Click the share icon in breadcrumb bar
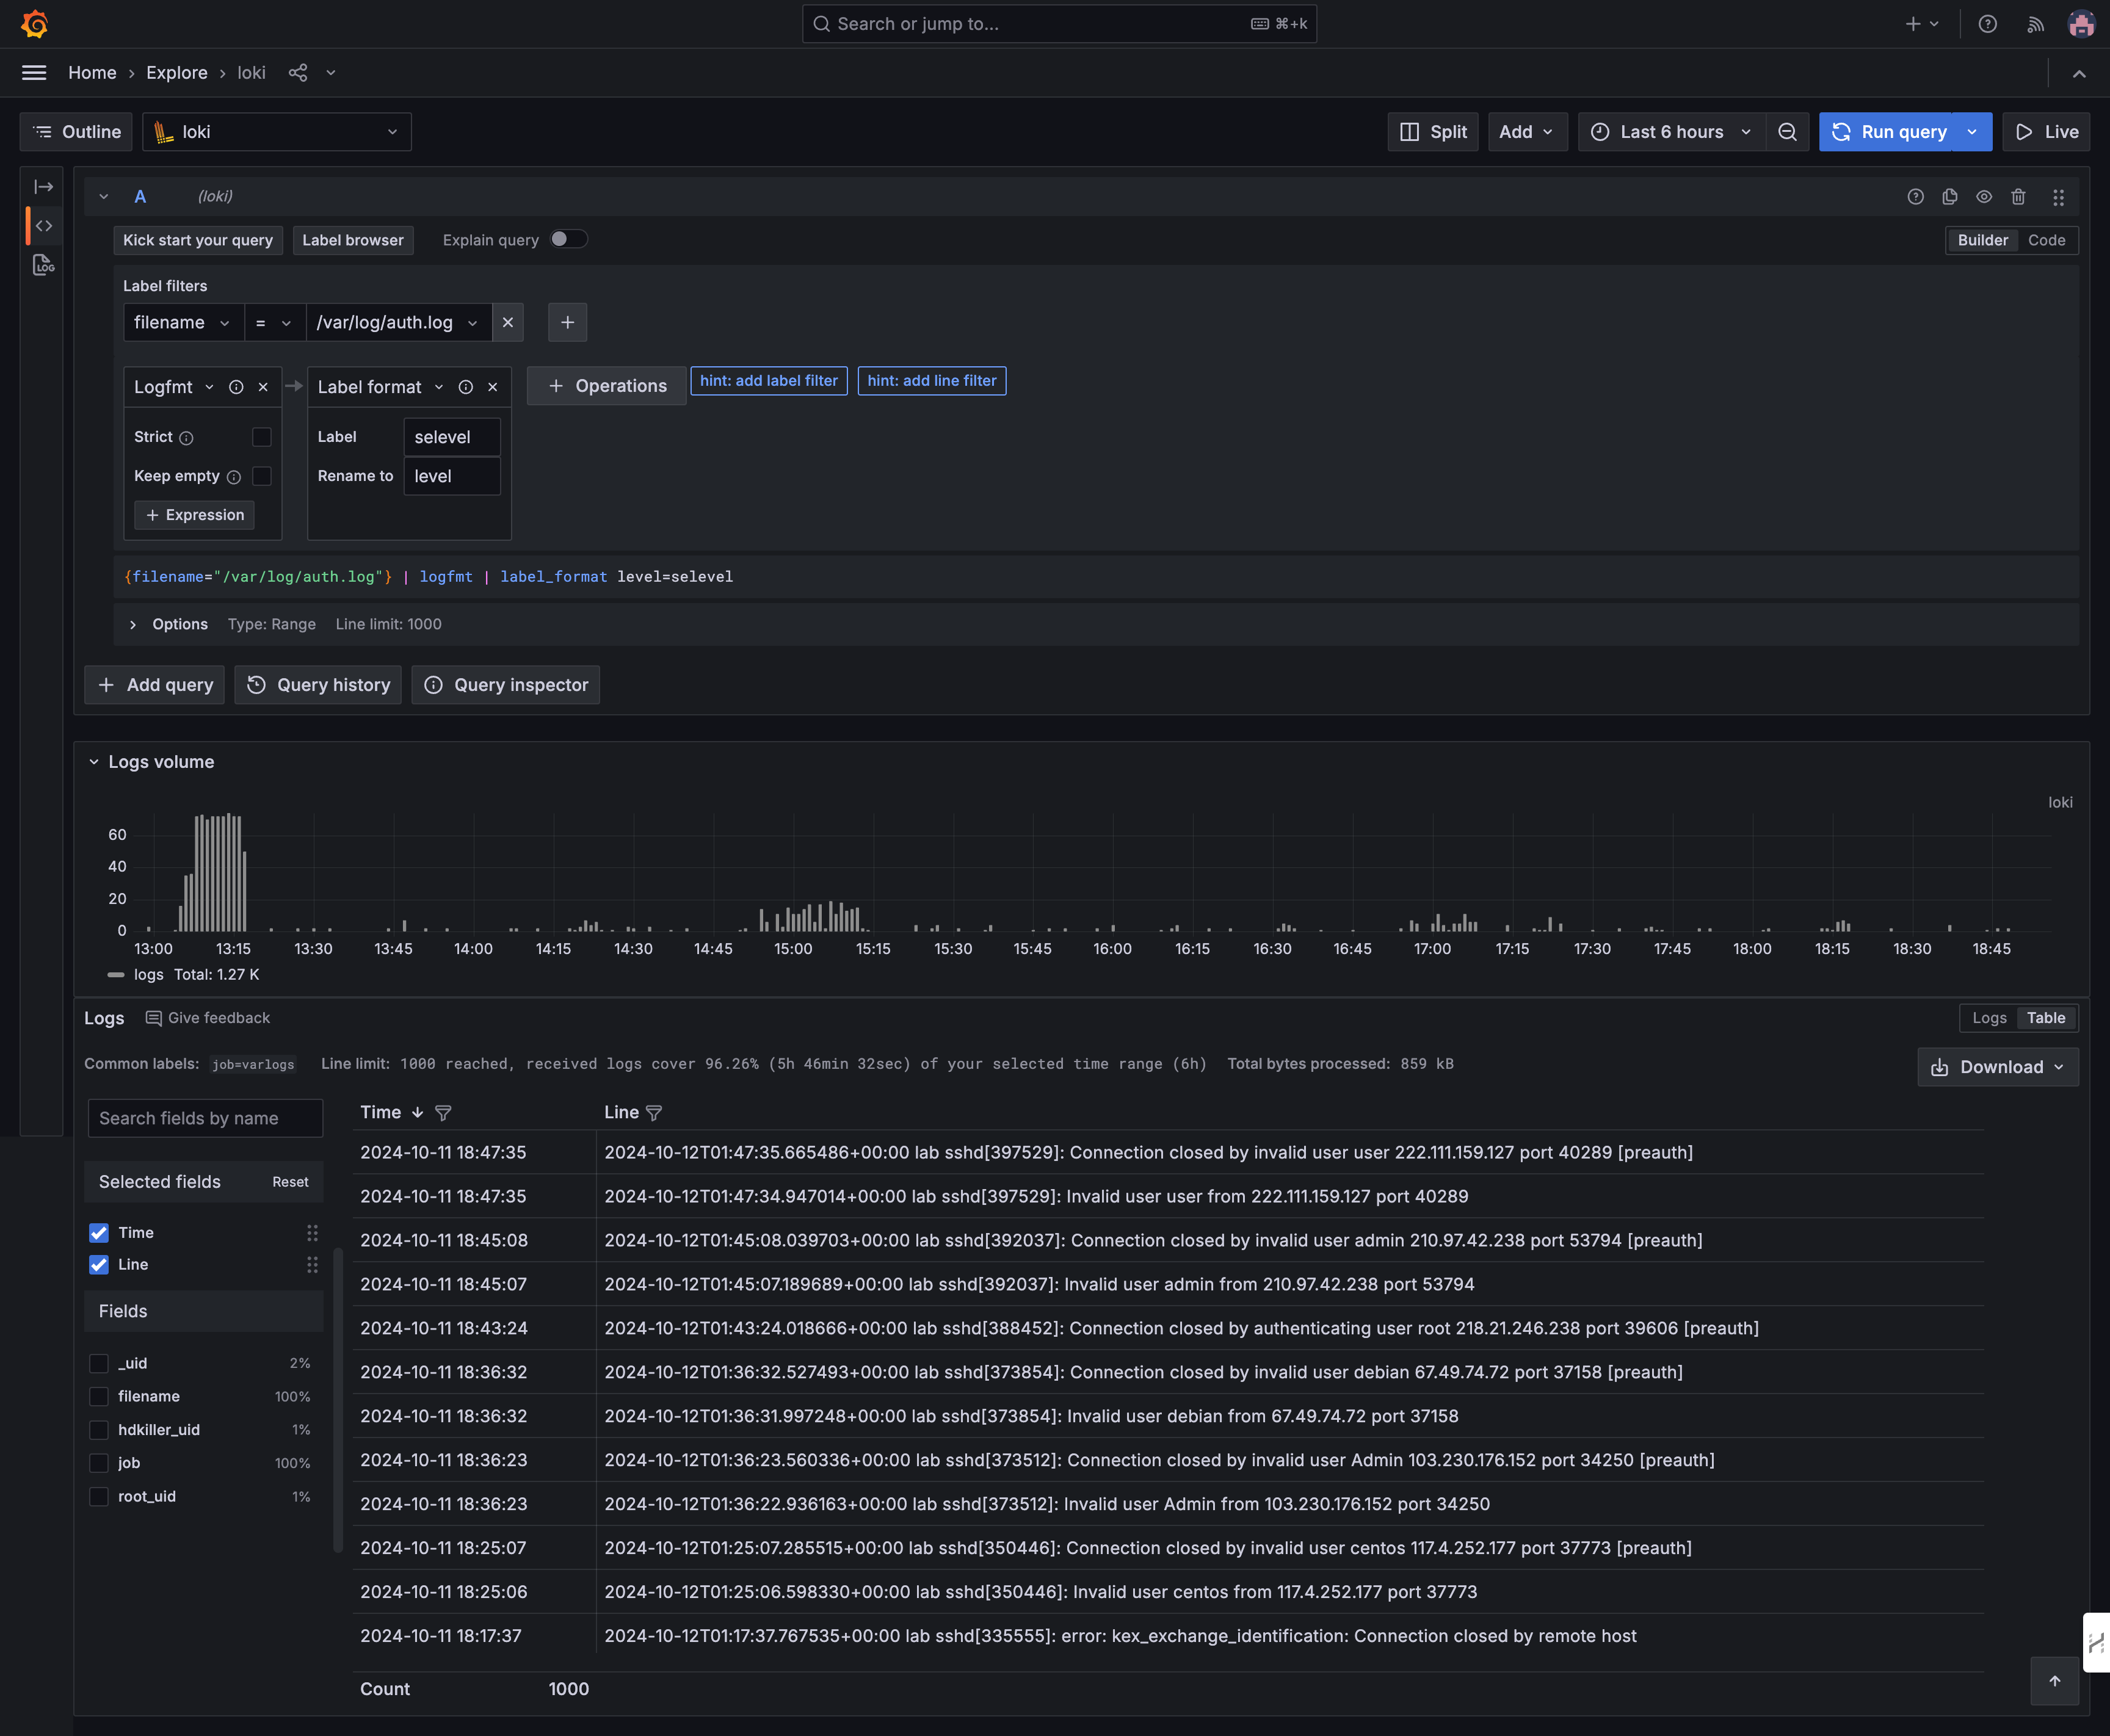The width and height of the screenshot is (2110, 1736). [x=298, y=73]
